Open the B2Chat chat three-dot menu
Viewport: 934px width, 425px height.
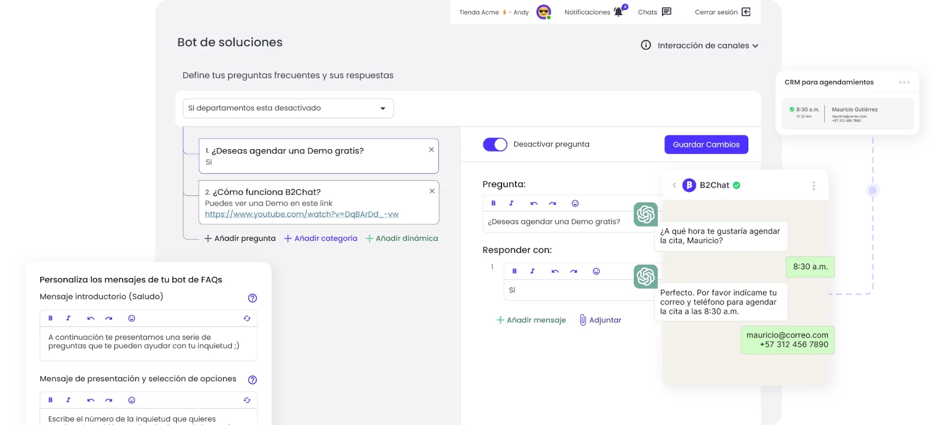813,185
